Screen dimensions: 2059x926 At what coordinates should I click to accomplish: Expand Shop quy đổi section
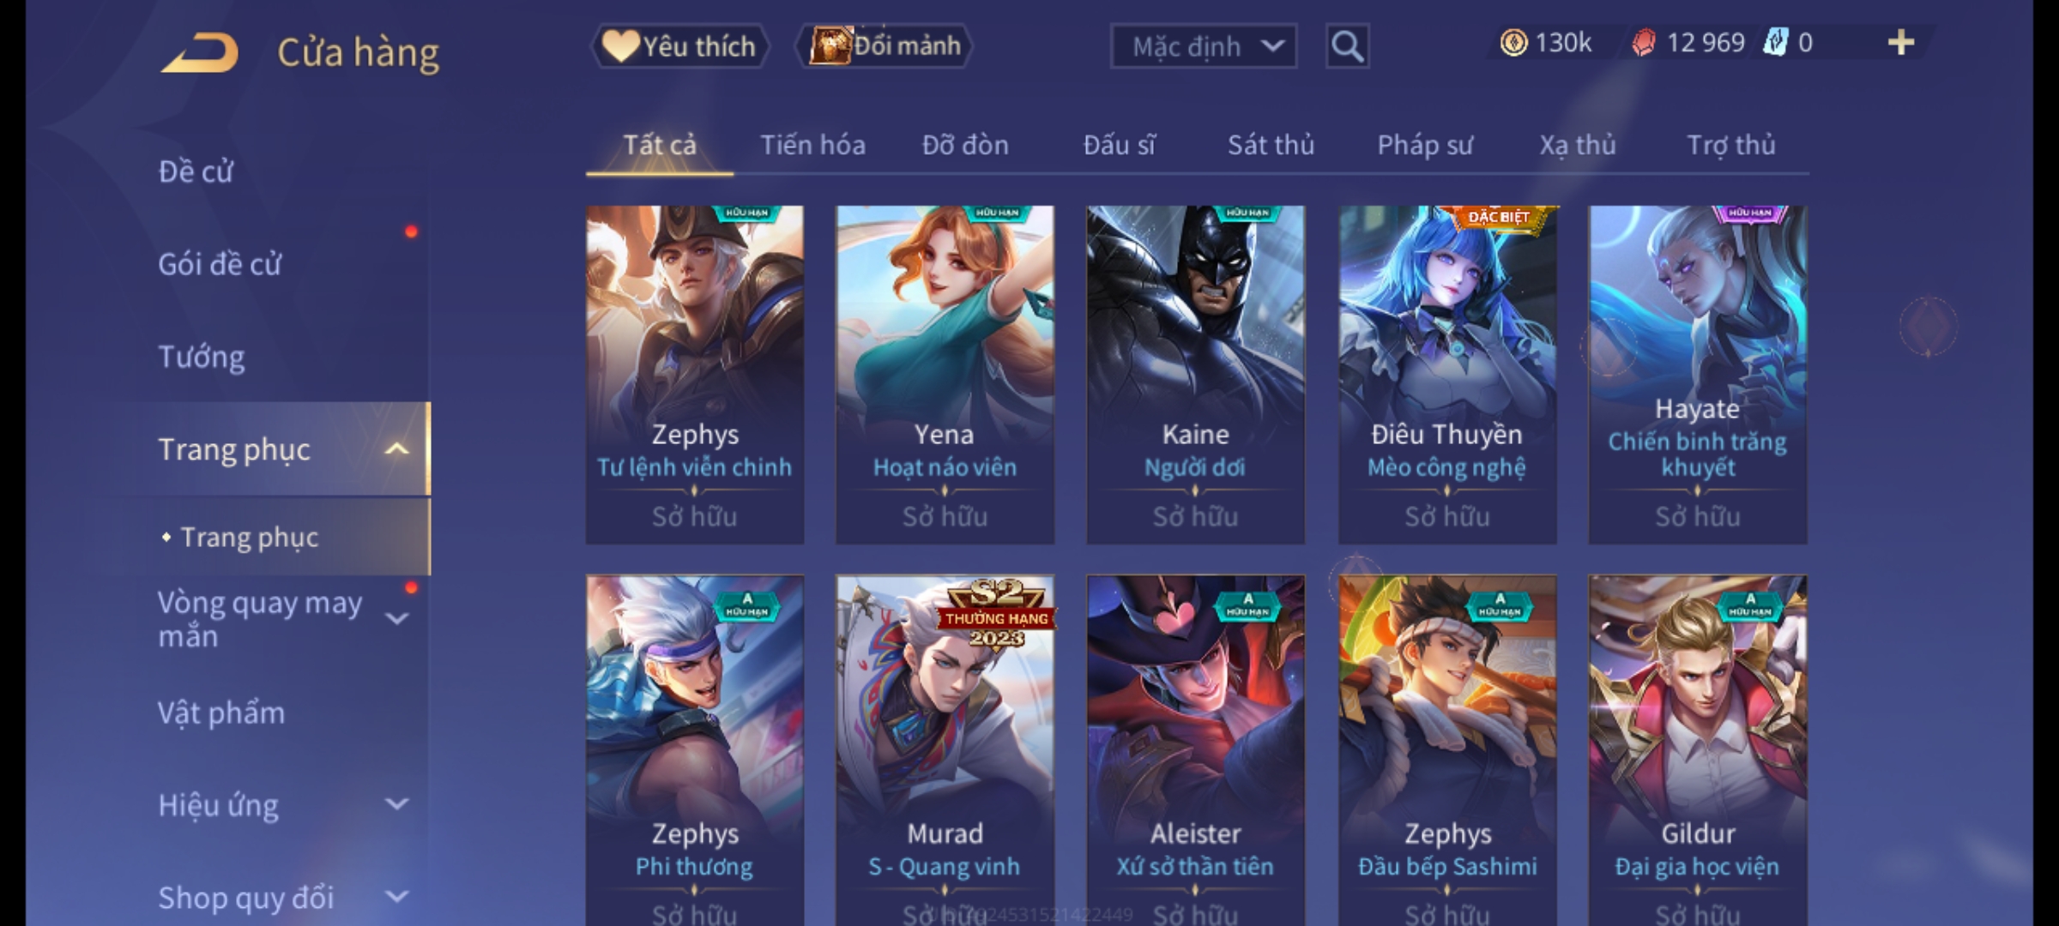(x=396, y=897)
